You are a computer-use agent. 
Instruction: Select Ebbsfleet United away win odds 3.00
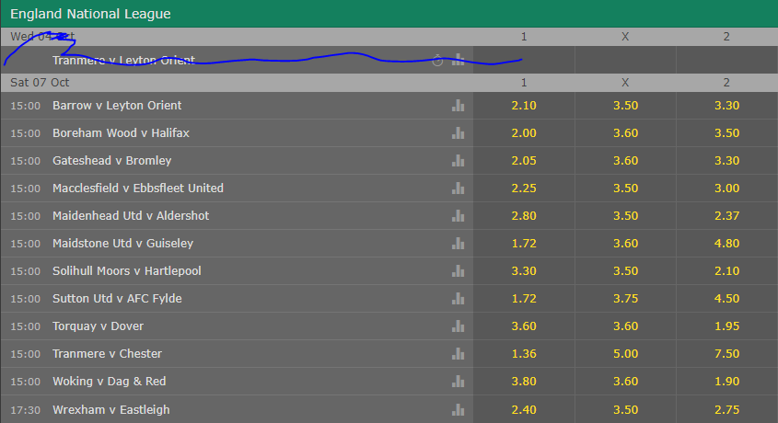pos(726,189)
